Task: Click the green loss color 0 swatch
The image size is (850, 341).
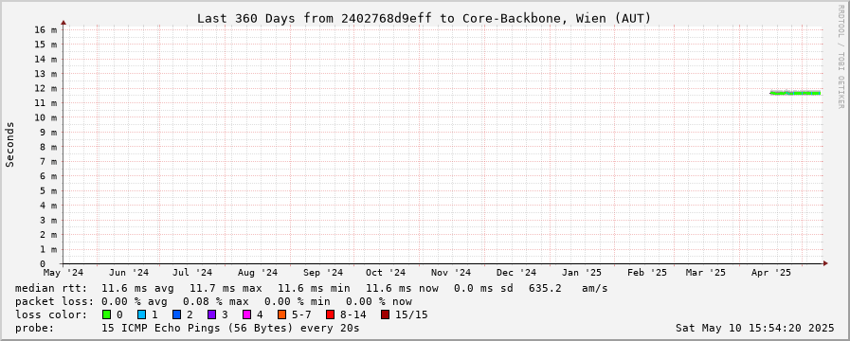Action: (106, 314)
